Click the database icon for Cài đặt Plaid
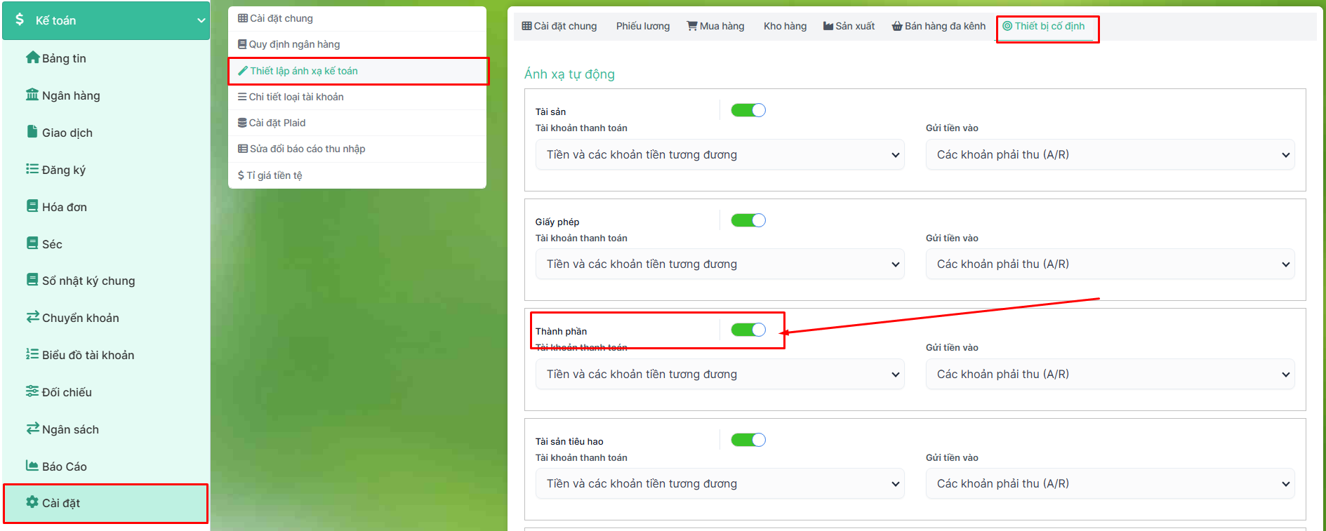 [242, 123]
